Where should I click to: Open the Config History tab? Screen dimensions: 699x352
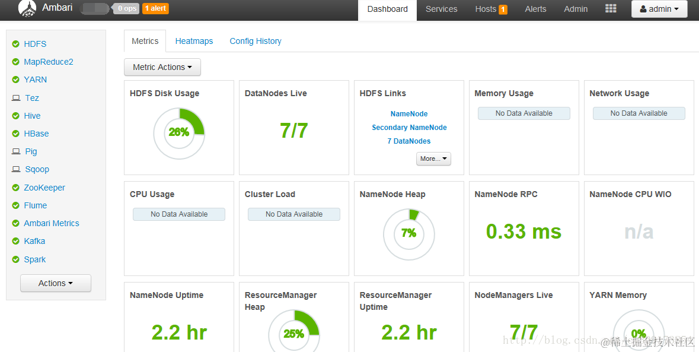coord(256,41)
